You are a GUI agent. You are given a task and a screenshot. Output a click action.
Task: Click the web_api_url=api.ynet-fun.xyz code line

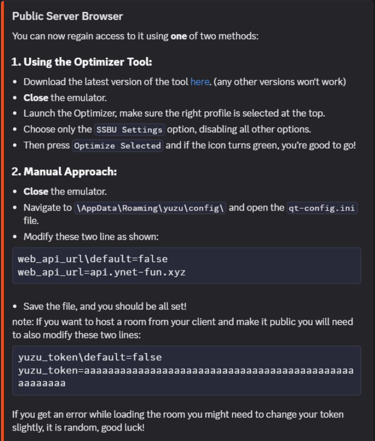pyautogui.click(x=101, y=272)
